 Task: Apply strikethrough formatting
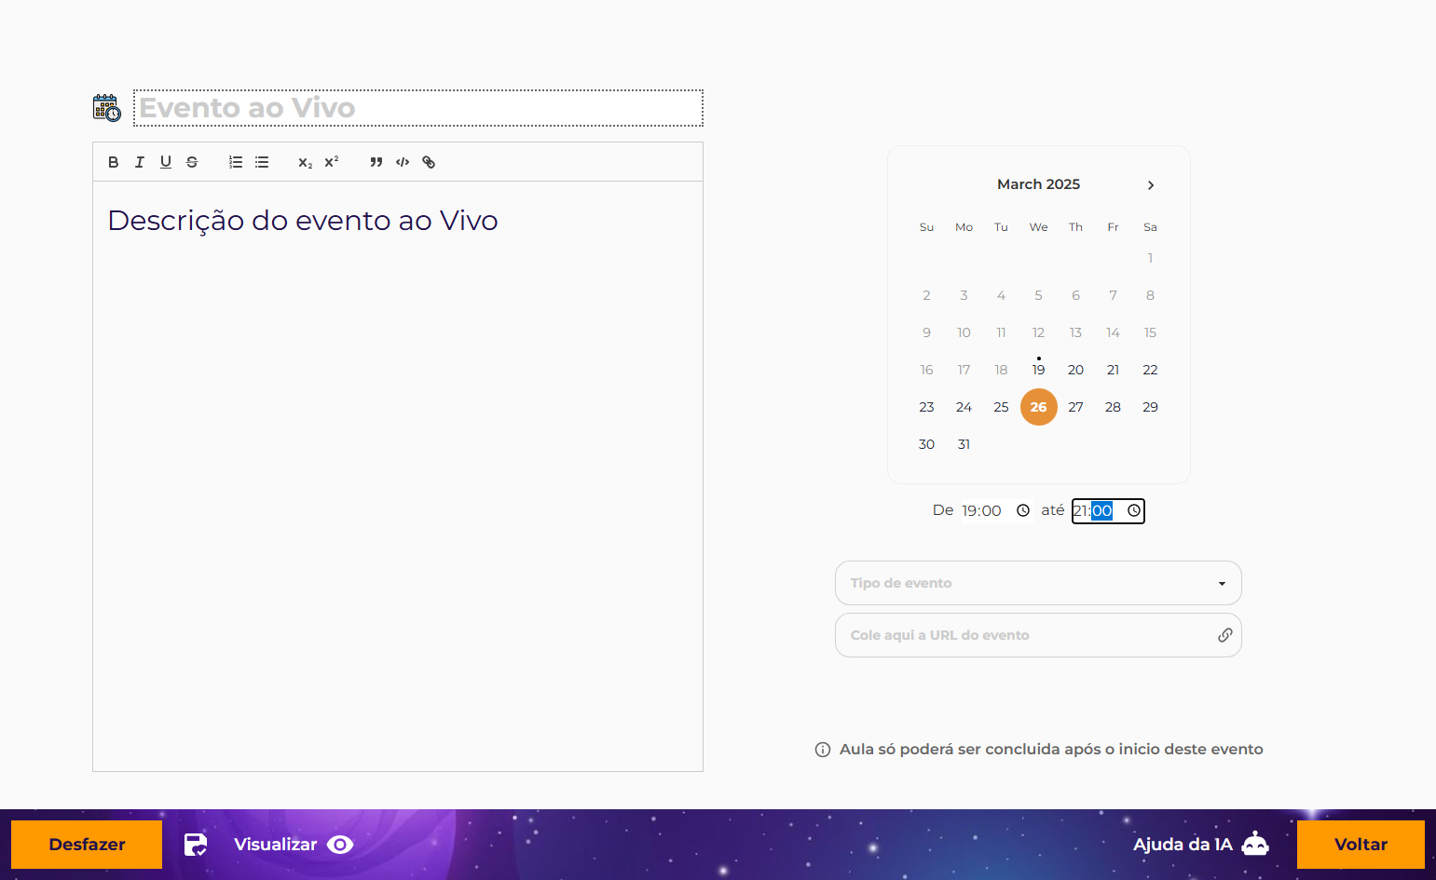(192, 162)
